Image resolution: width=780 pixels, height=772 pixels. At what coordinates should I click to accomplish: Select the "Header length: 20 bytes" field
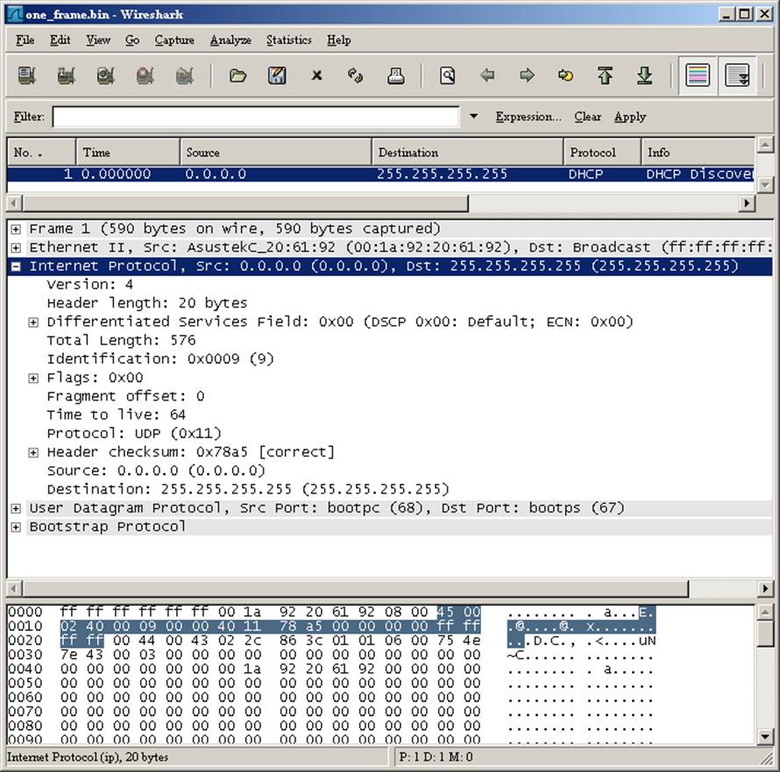click(147, 303)
